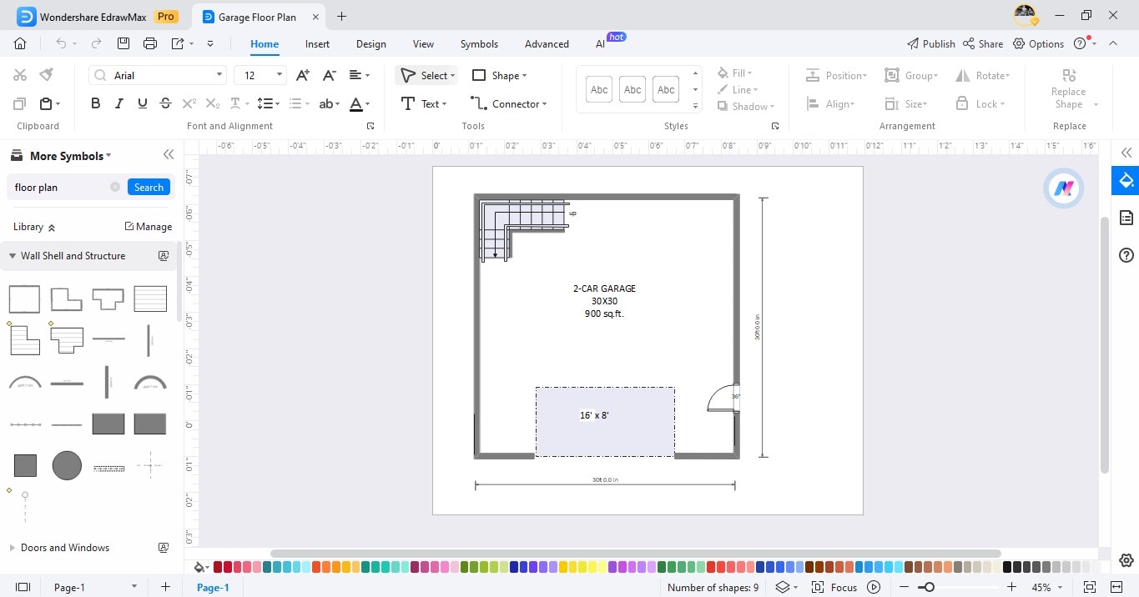Viewport: 1139px width, 597px height.
Task: Click the Redo arrow icon
Action: (96, 43)
